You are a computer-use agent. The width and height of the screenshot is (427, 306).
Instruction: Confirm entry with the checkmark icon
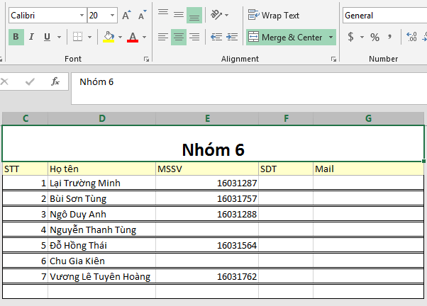point(30,81)
